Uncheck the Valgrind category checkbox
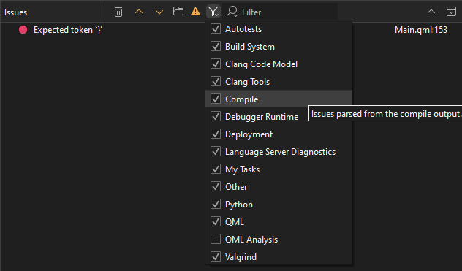 tap(216, 256)
